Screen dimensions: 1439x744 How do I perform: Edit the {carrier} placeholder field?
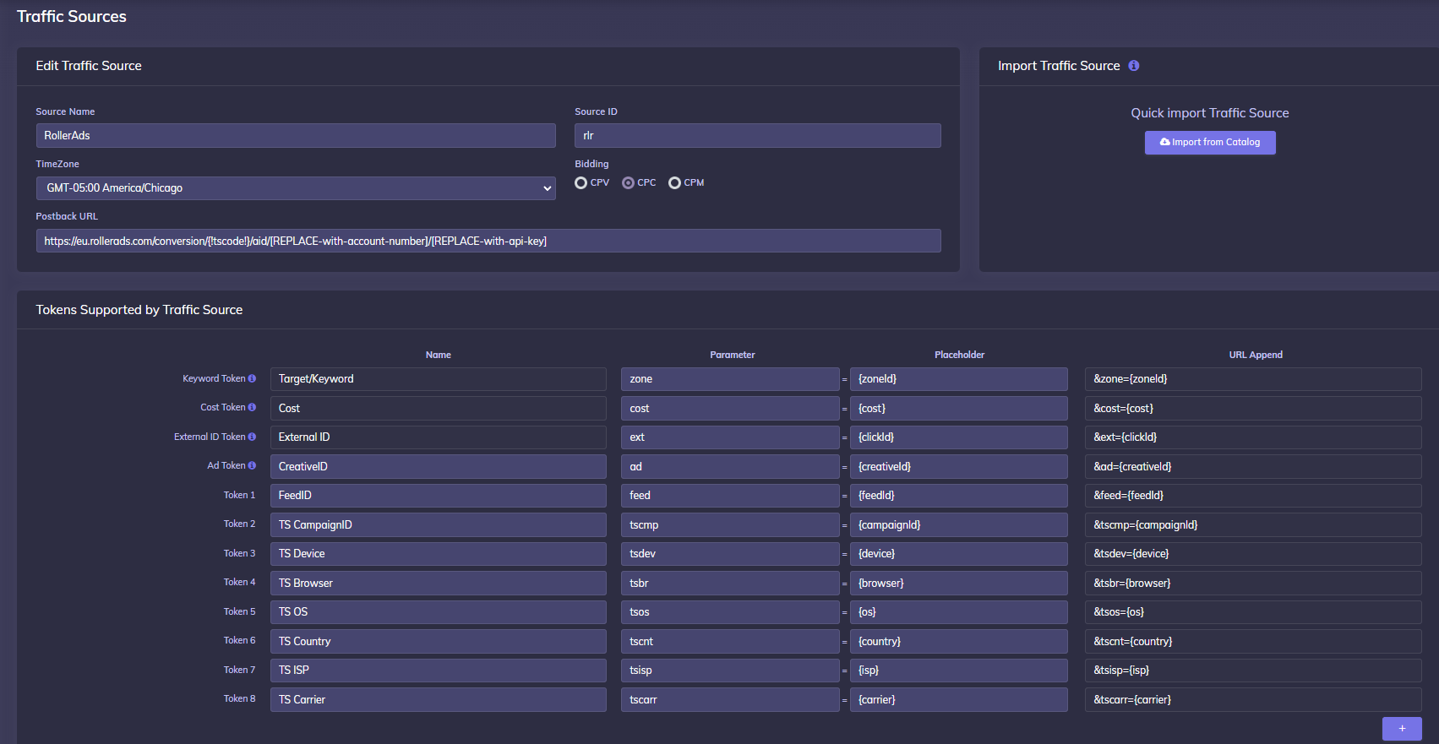tap(959, 700)
